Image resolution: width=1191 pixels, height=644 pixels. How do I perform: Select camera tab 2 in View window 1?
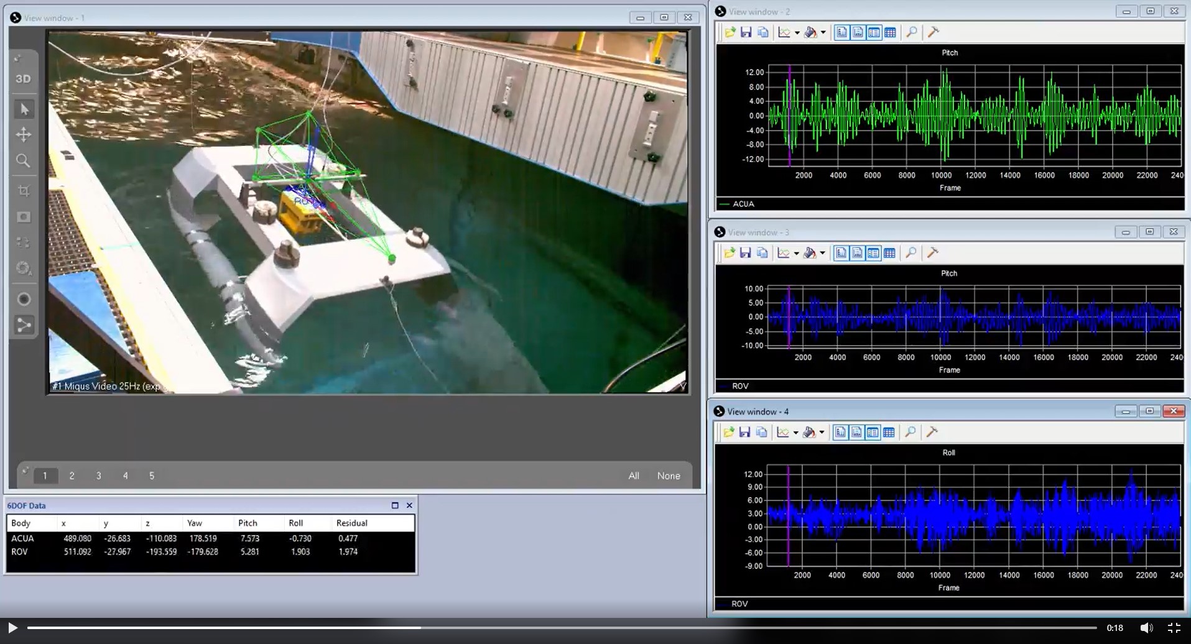click(72, 476)
